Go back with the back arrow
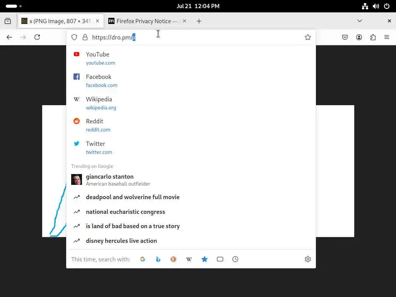The width and height of the screenshot is (396, 297). tap(9, 38)
